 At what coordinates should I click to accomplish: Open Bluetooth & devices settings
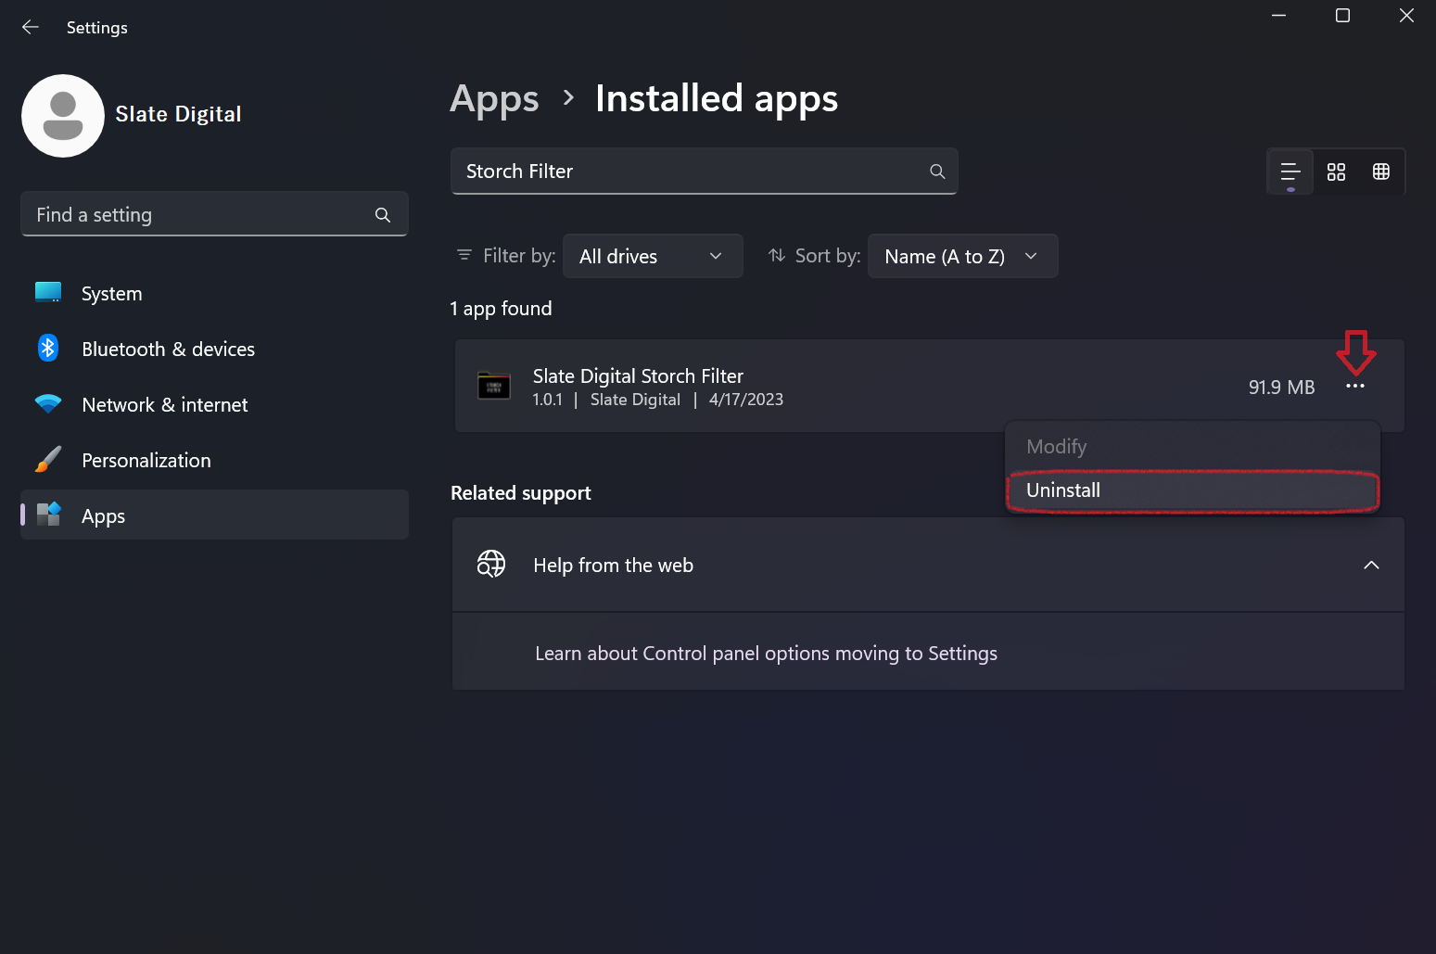(214, 350)
